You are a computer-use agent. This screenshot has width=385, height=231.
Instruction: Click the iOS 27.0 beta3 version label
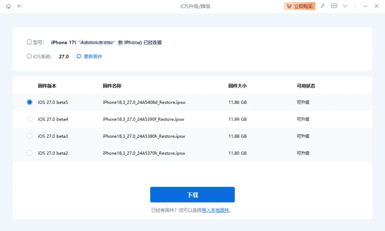coord(53,136)
